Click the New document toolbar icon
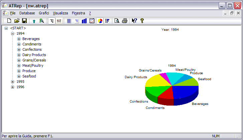The image size is (243, 140). (9, 21)
